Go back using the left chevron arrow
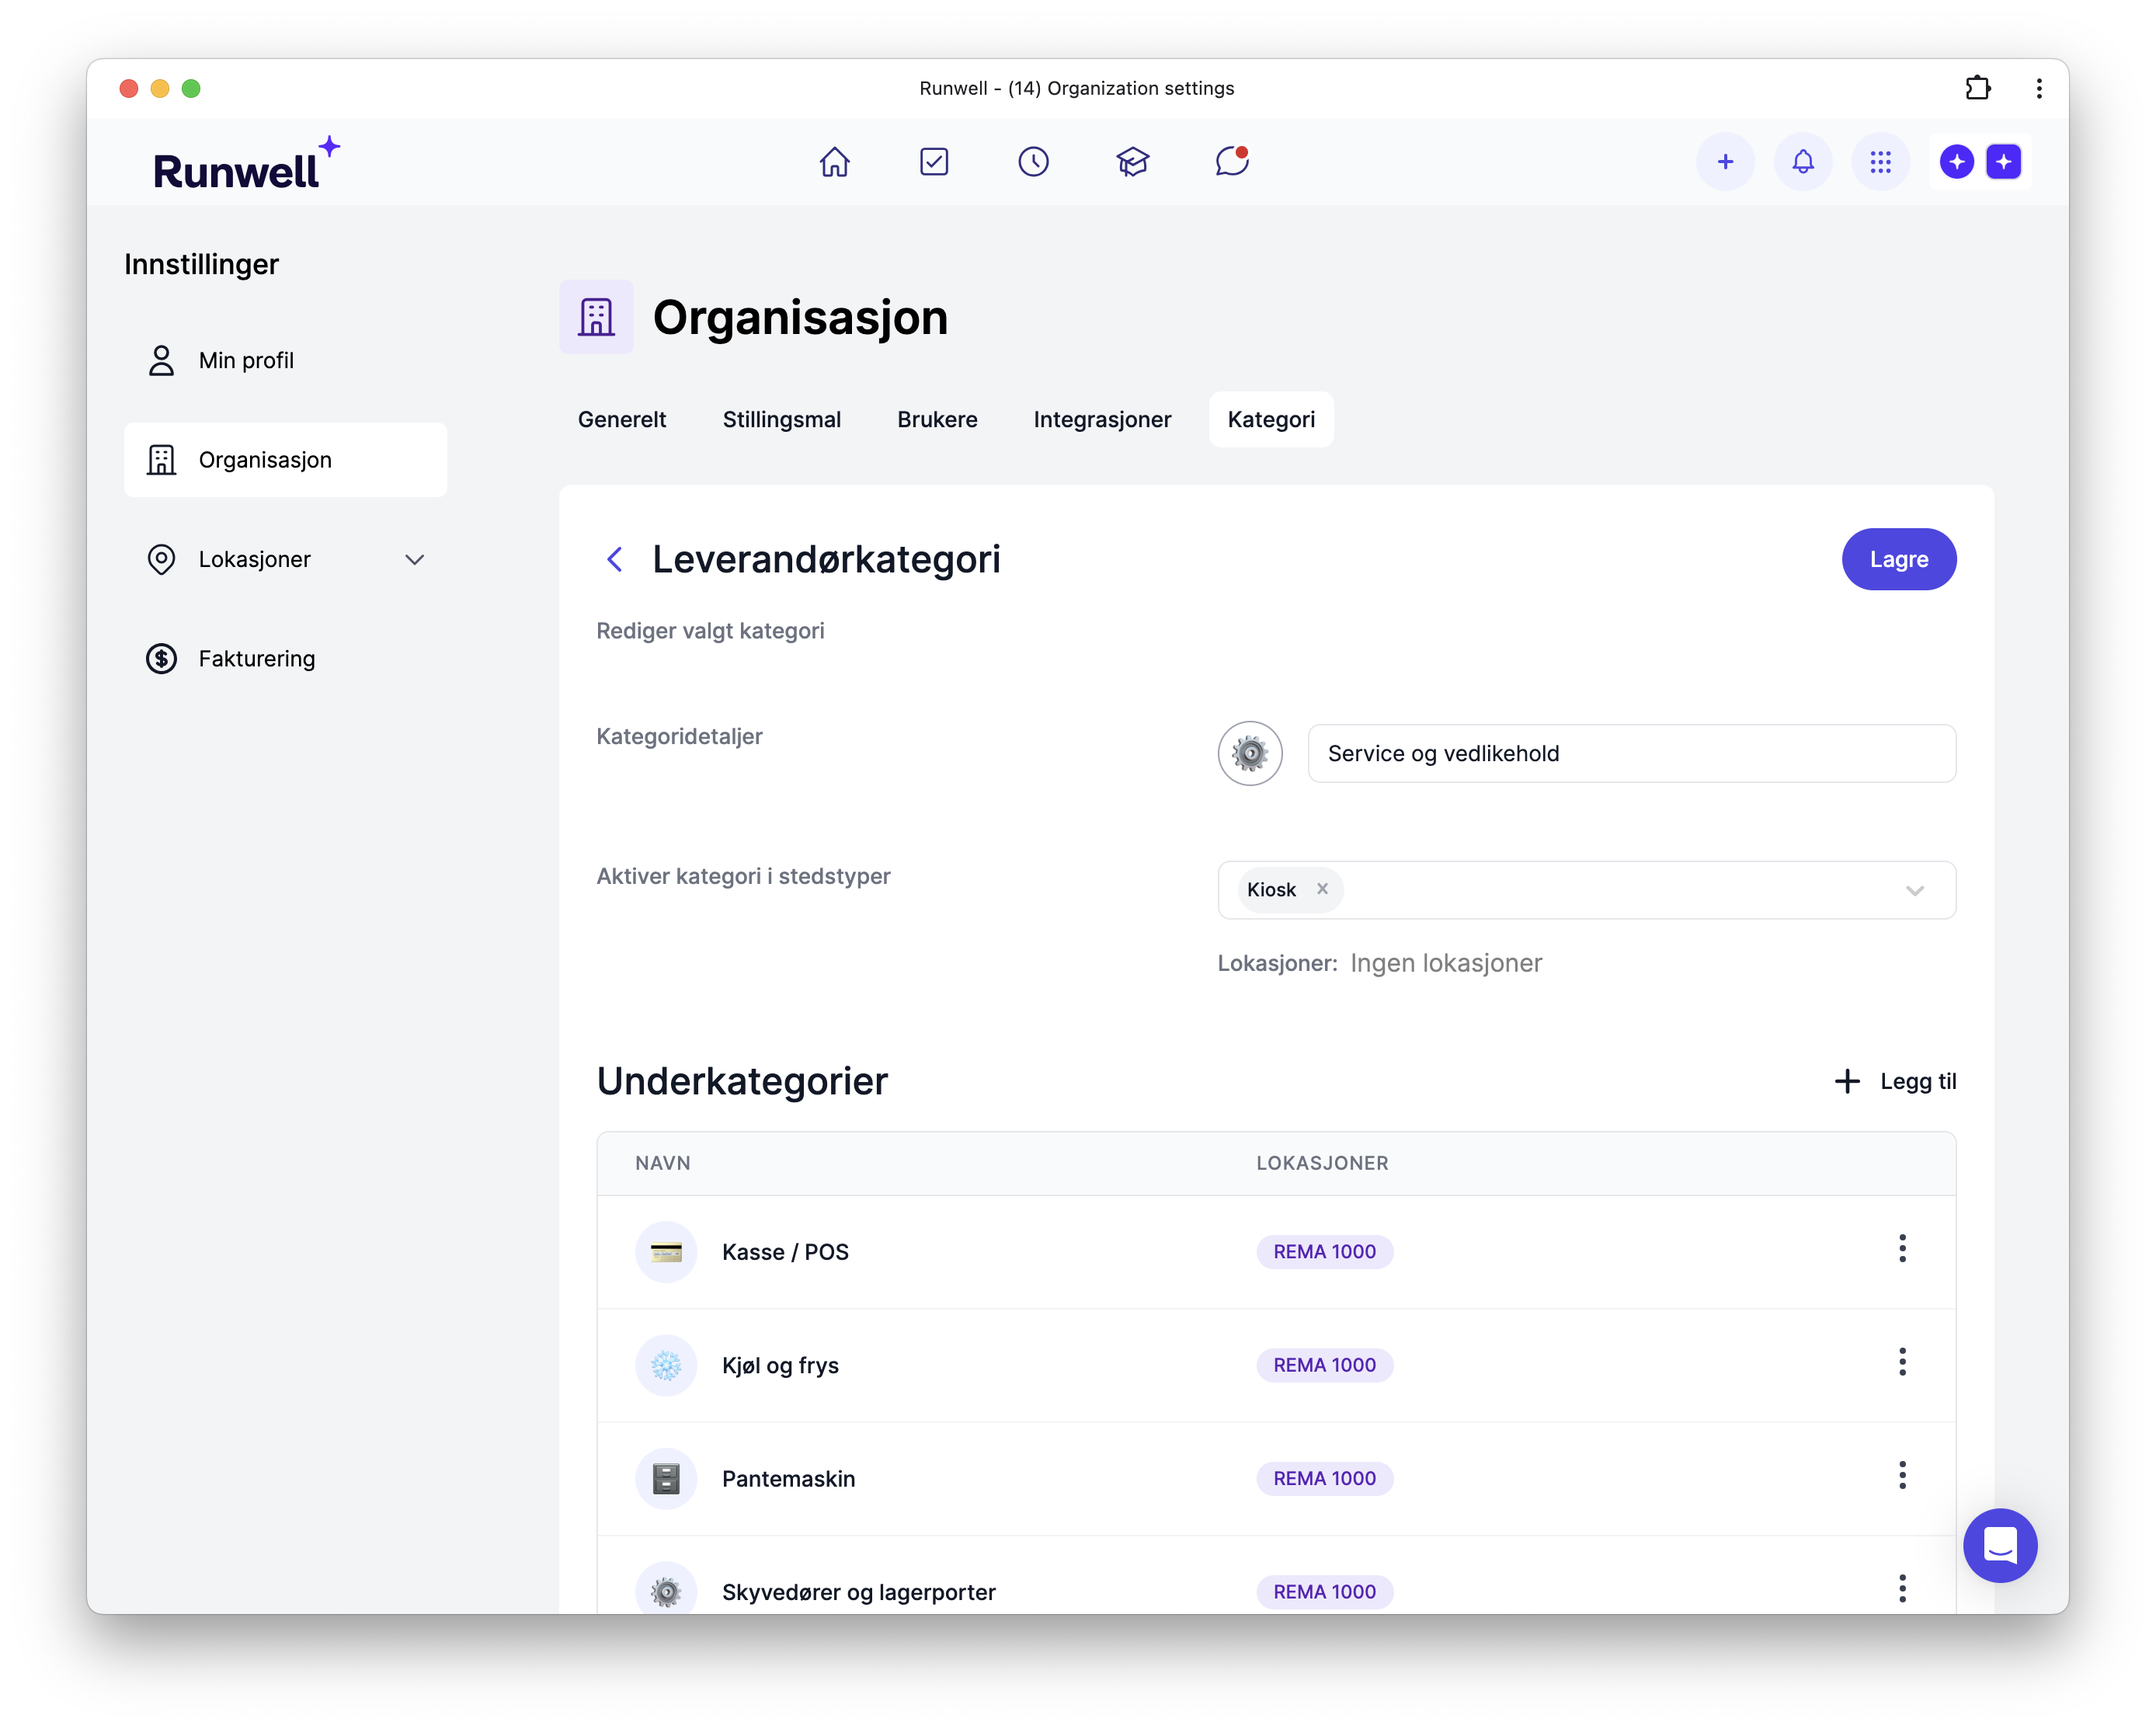This screenshot has height=1729, width=2156. 615,560
